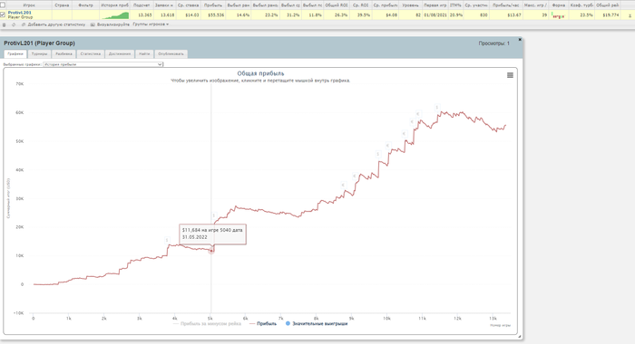The height and width of the screenshot is (344, 635).
Task: Click the Просмотры: 1 views label
Action: pyautogui.click(x=493, y=43)
